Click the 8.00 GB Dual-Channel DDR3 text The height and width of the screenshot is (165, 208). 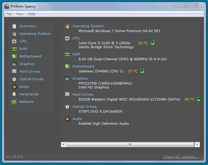(122, 59)
